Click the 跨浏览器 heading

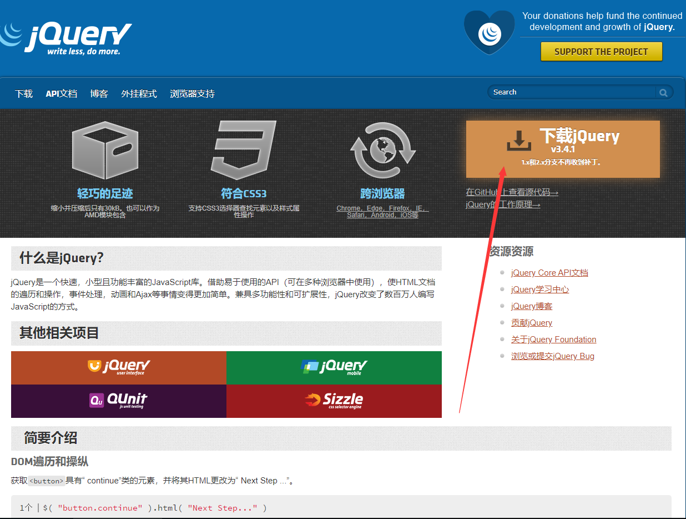pyautogui.click(x=382, y=193)
